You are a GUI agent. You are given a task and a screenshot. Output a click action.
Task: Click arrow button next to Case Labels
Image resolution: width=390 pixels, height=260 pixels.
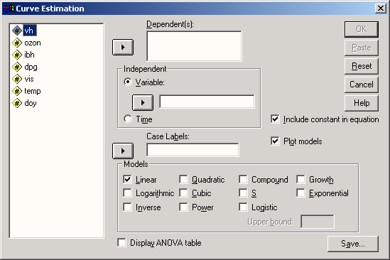123,151
